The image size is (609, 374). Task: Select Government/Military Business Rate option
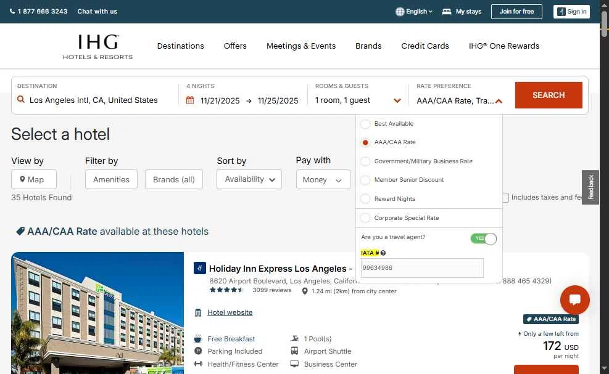tap(365, 161)
